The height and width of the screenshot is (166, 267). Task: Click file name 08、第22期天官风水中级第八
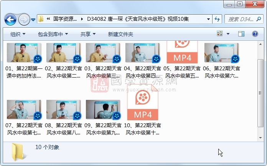(63, 129)
